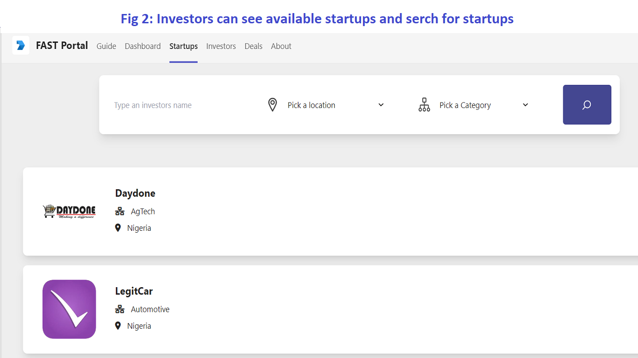Open the purple LegitCar checkmark logo
The width and height of the screenshot is (638, 358).
(x=69, y=309)
